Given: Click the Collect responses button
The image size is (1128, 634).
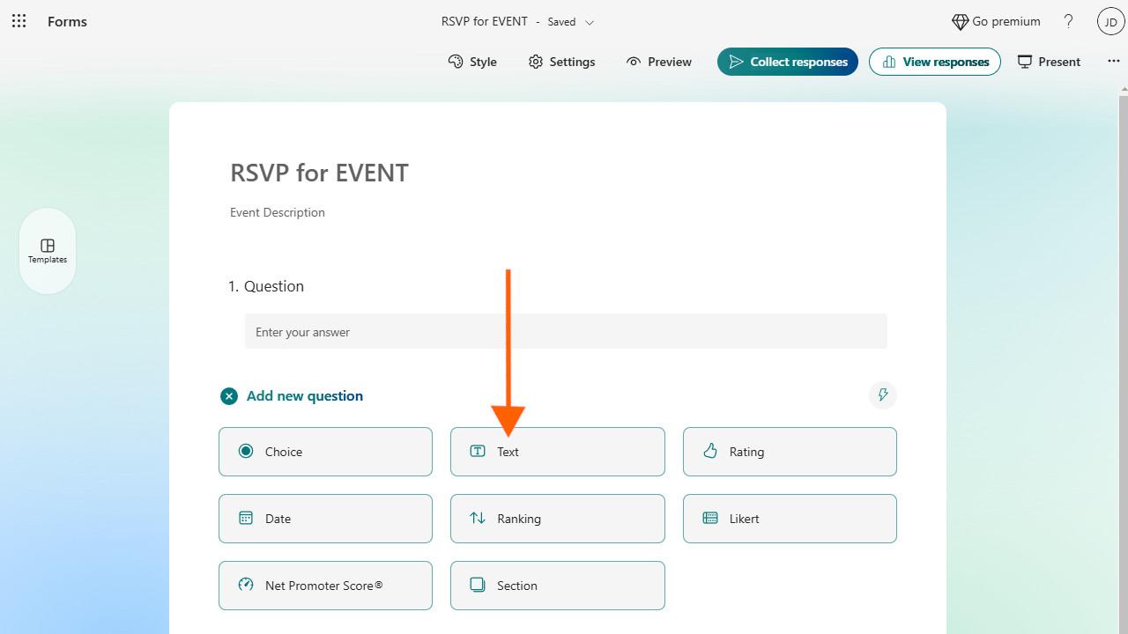Looking at the screenshot, I should click(787, 62).
